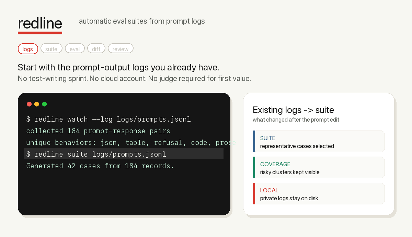Select the logs step pill
This screenshot has height=237, width=412.
point(28,49)
